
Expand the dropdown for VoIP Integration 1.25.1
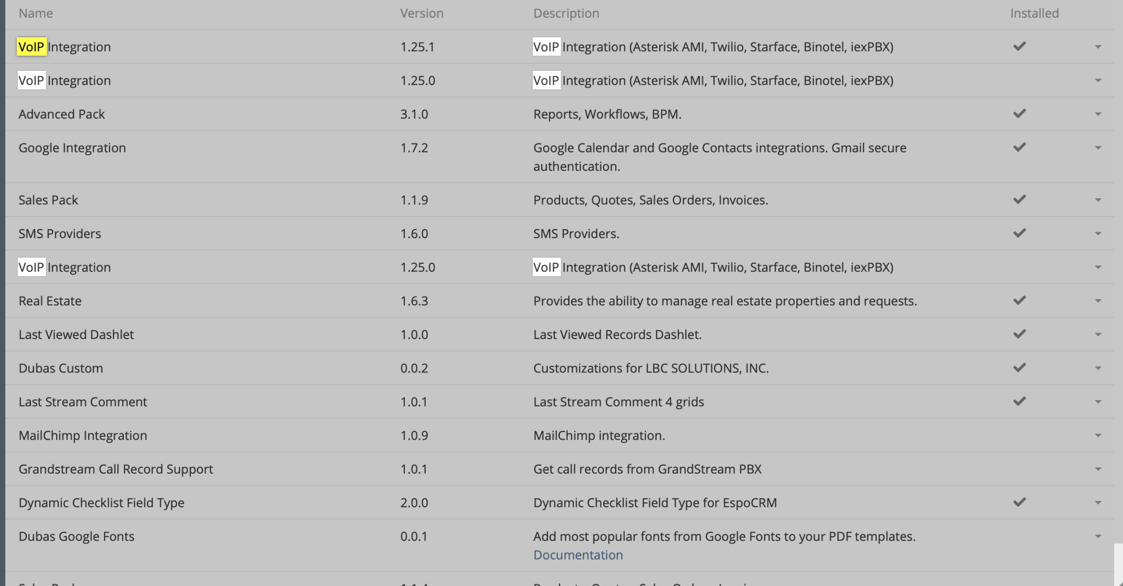click(1098, 47)
